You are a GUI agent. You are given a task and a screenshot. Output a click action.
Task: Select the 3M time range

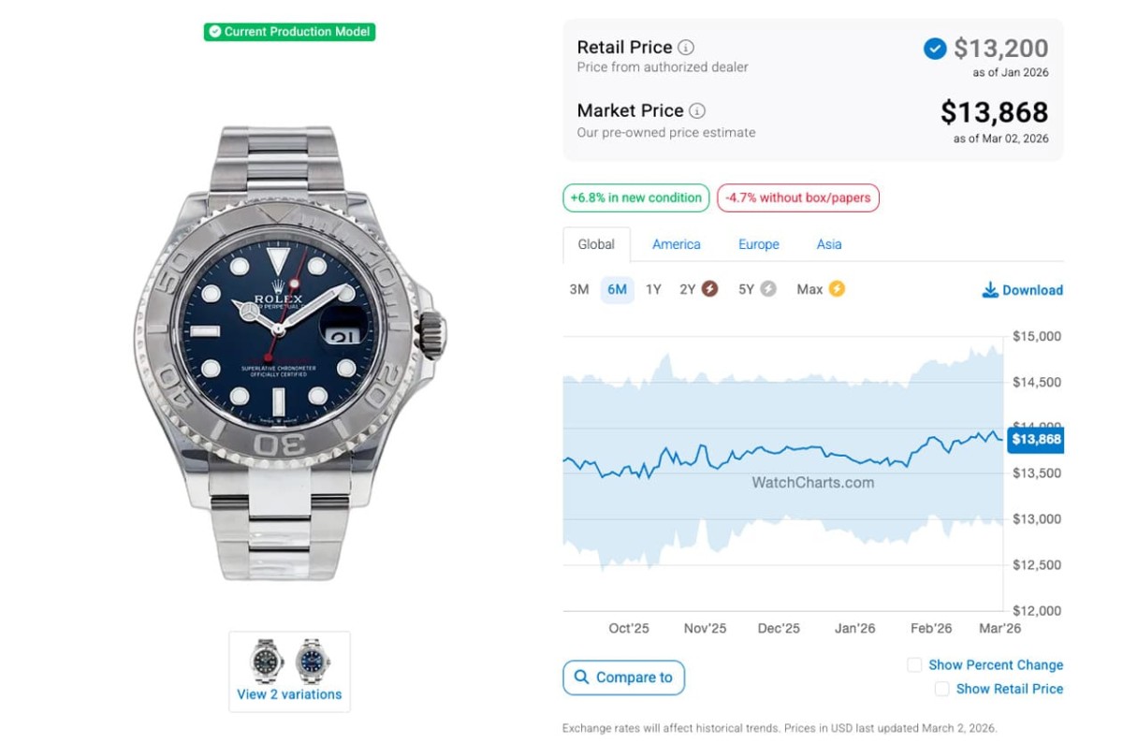(579, 289)
